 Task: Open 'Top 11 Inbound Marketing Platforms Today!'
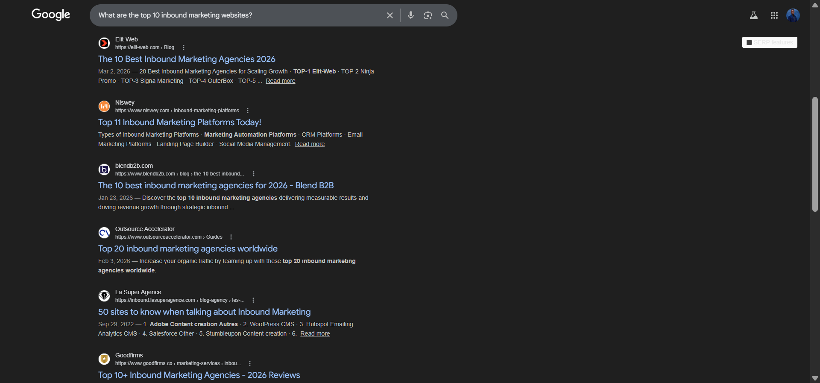coord(180,122)
